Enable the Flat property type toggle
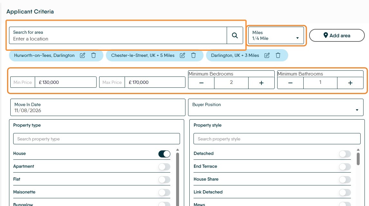The width and height of the screenshot is (369, 206). point(164,180)
